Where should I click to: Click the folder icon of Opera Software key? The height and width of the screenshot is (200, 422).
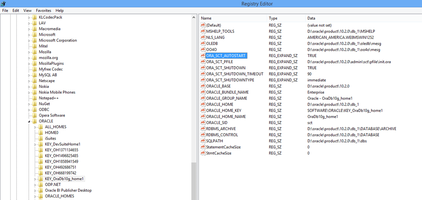tap(35, 115)
